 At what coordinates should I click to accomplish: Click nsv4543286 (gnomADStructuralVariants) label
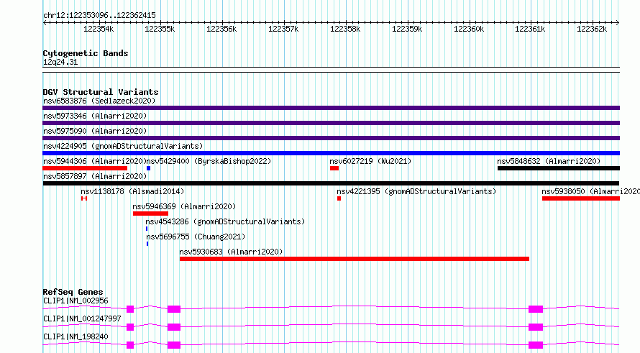point(225,221)
